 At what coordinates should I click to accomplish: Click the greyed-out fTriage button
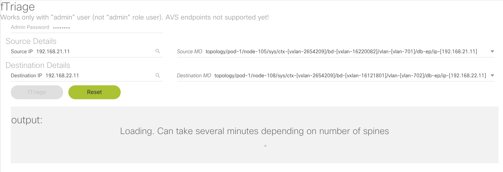point(37,92)
